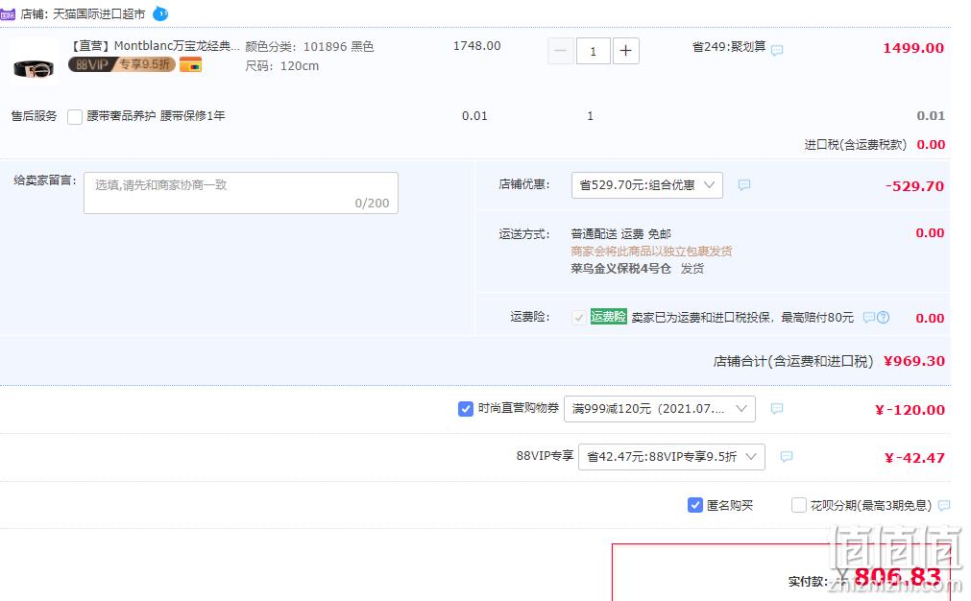Open the 省529.70元:组合优惠 dropdown

pyautogui.click(x=647, y=185)
